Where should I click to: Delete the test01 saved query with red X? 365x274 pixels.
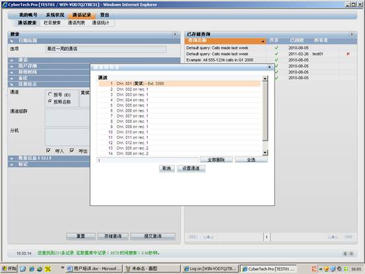[348, 54]
